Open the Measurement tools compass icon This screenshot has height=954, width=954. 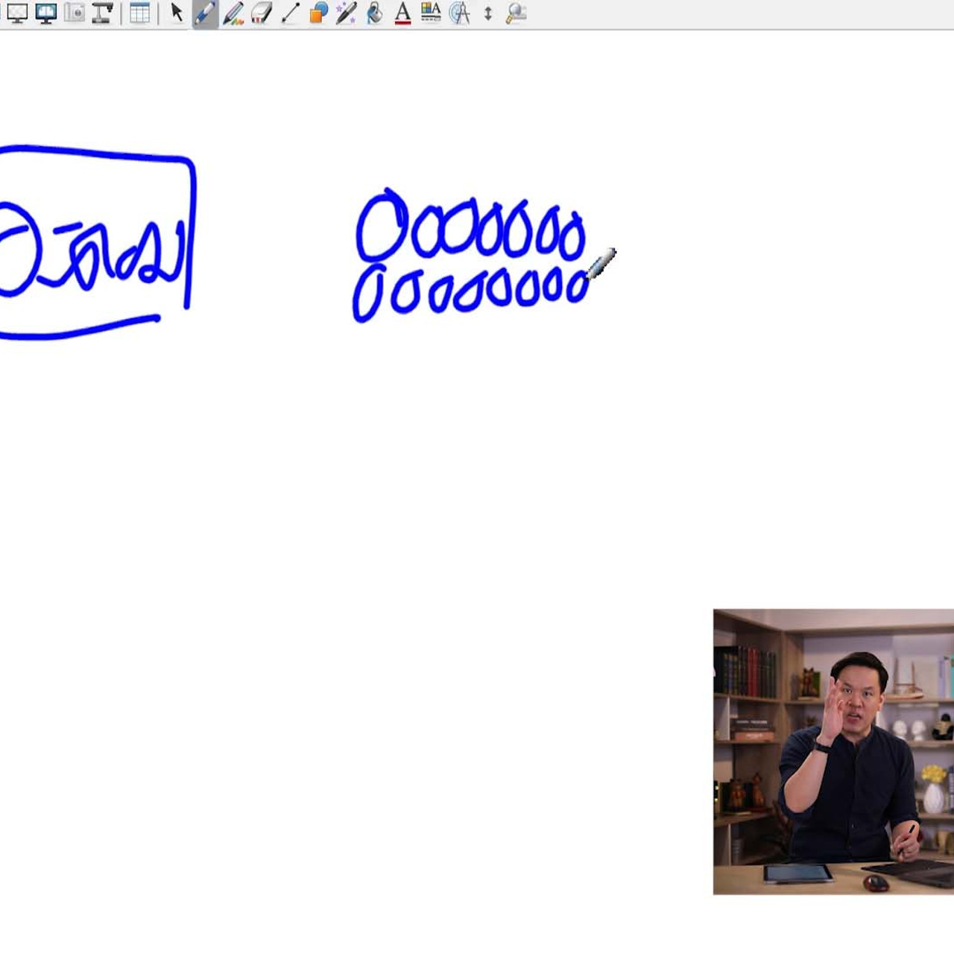[460, 13]
